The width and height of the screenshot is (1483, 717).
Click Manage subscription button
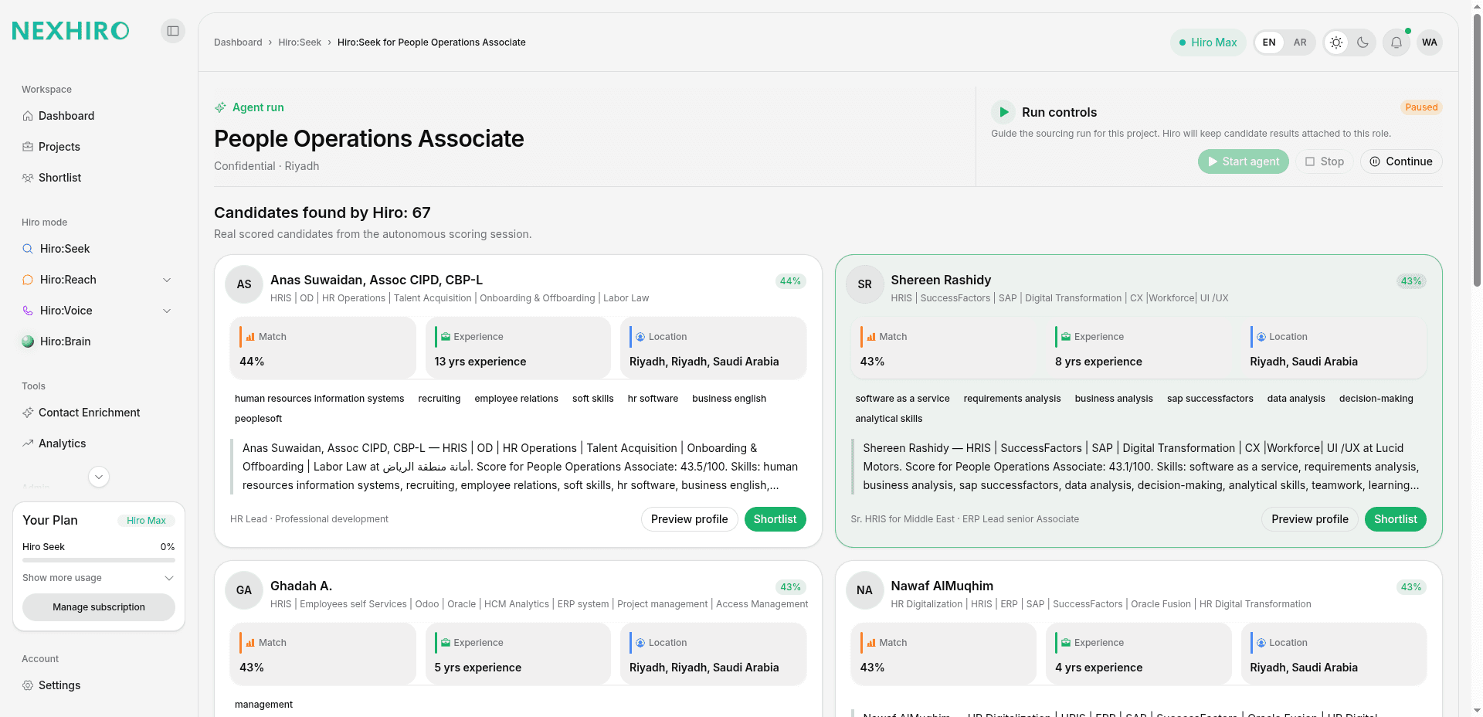99,607
